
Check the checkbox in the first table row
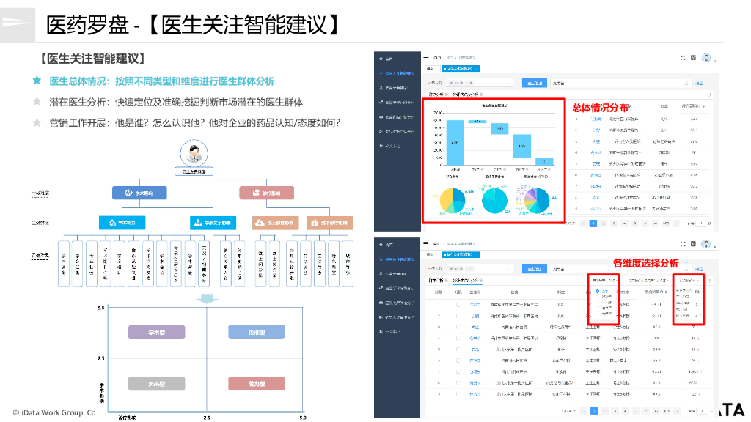(458, 305)
